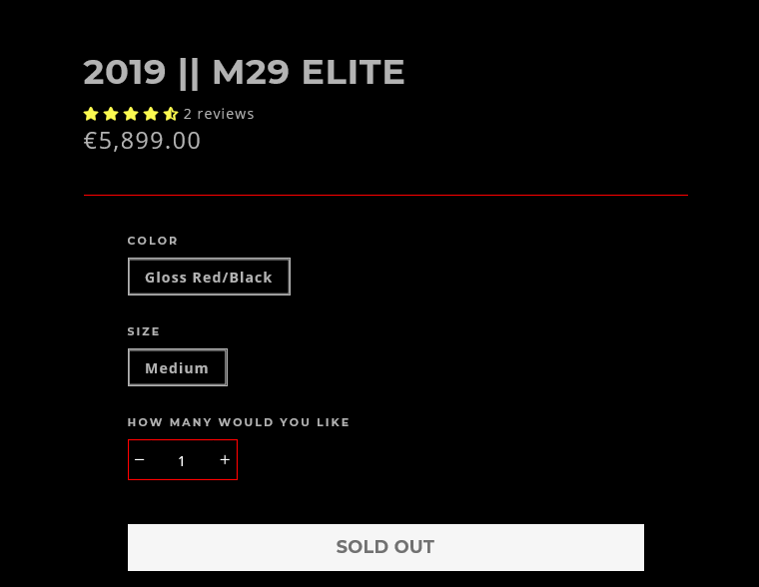Open the 2 reviews link

219,114
